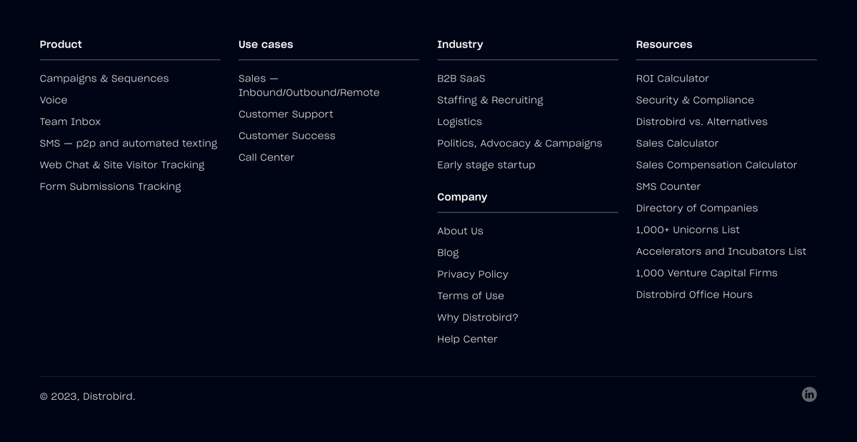
Task: View the Voice product page
Action: tap(54, 100)
